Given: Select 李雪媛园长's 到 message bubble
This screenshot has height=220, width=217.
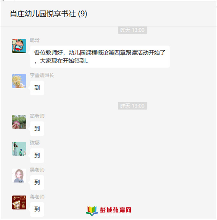Looking at the screenshot, I should click(37, 88).
